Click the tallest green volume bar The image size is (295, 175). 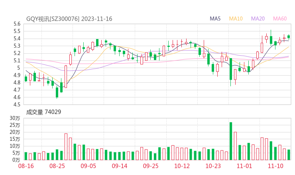coord(231,141)
